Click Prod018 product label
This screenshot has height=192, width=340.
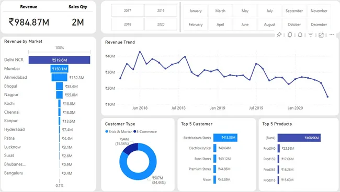[269, 180]
